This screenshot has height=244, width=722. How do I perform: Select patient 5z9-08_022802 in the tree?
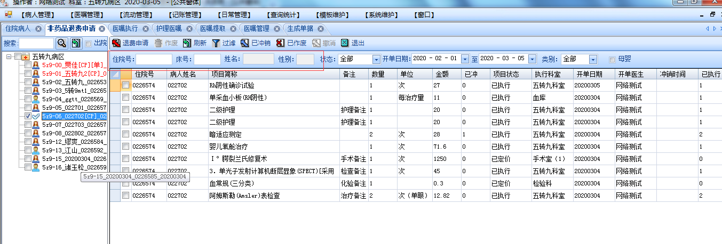(x=74, y=133)
